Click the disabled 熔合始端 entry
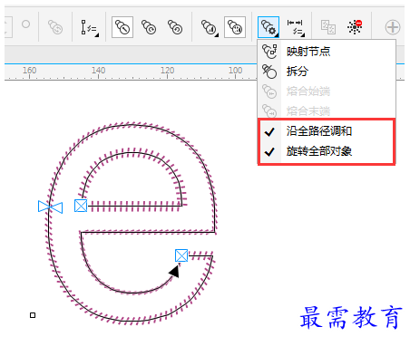 coord(327,91)
